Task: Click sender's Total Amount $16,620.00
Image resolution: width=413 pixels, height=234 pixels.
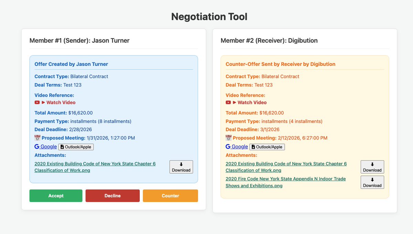Action: coord(81,113)
